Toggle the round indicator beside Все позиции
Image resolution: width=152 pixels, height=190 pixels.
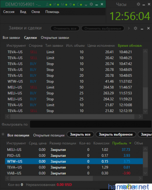pyautogui.click(x=3, y=134)
